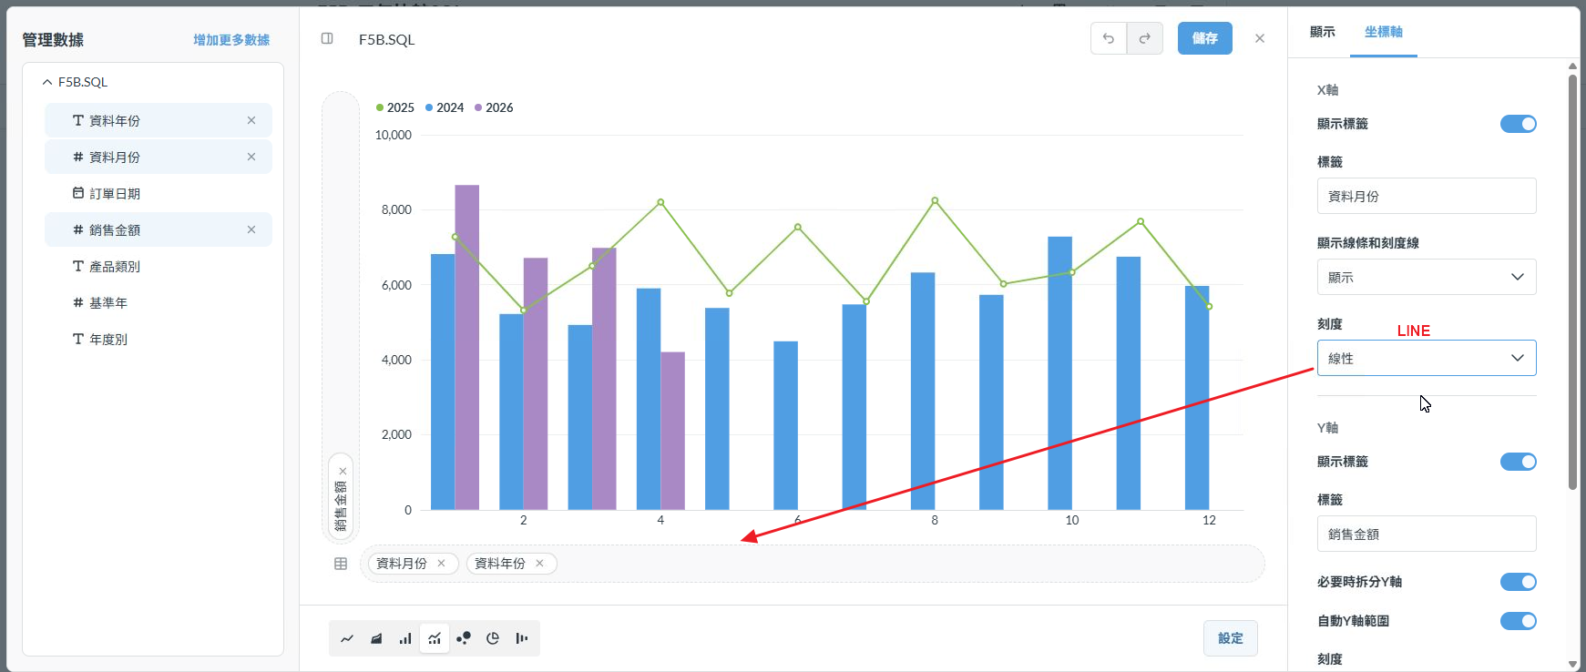Toggle Y-axis 顯示標籤 switch
This screenshot has height=672, width=1586.
click(1518, 462)
